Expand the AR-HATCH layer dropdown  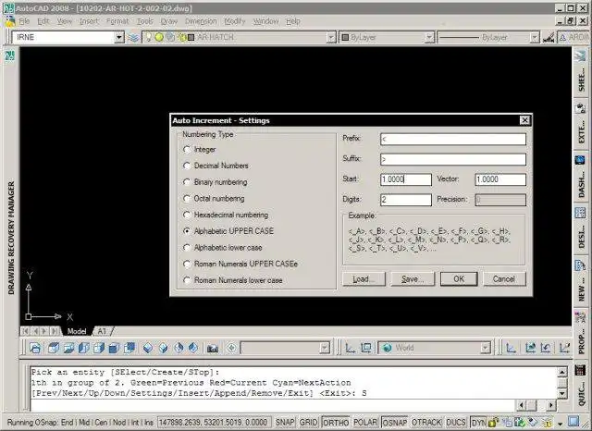click(x=331, y=37)
